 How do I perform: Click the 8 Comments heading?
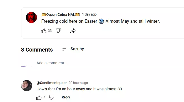point(37,50)
